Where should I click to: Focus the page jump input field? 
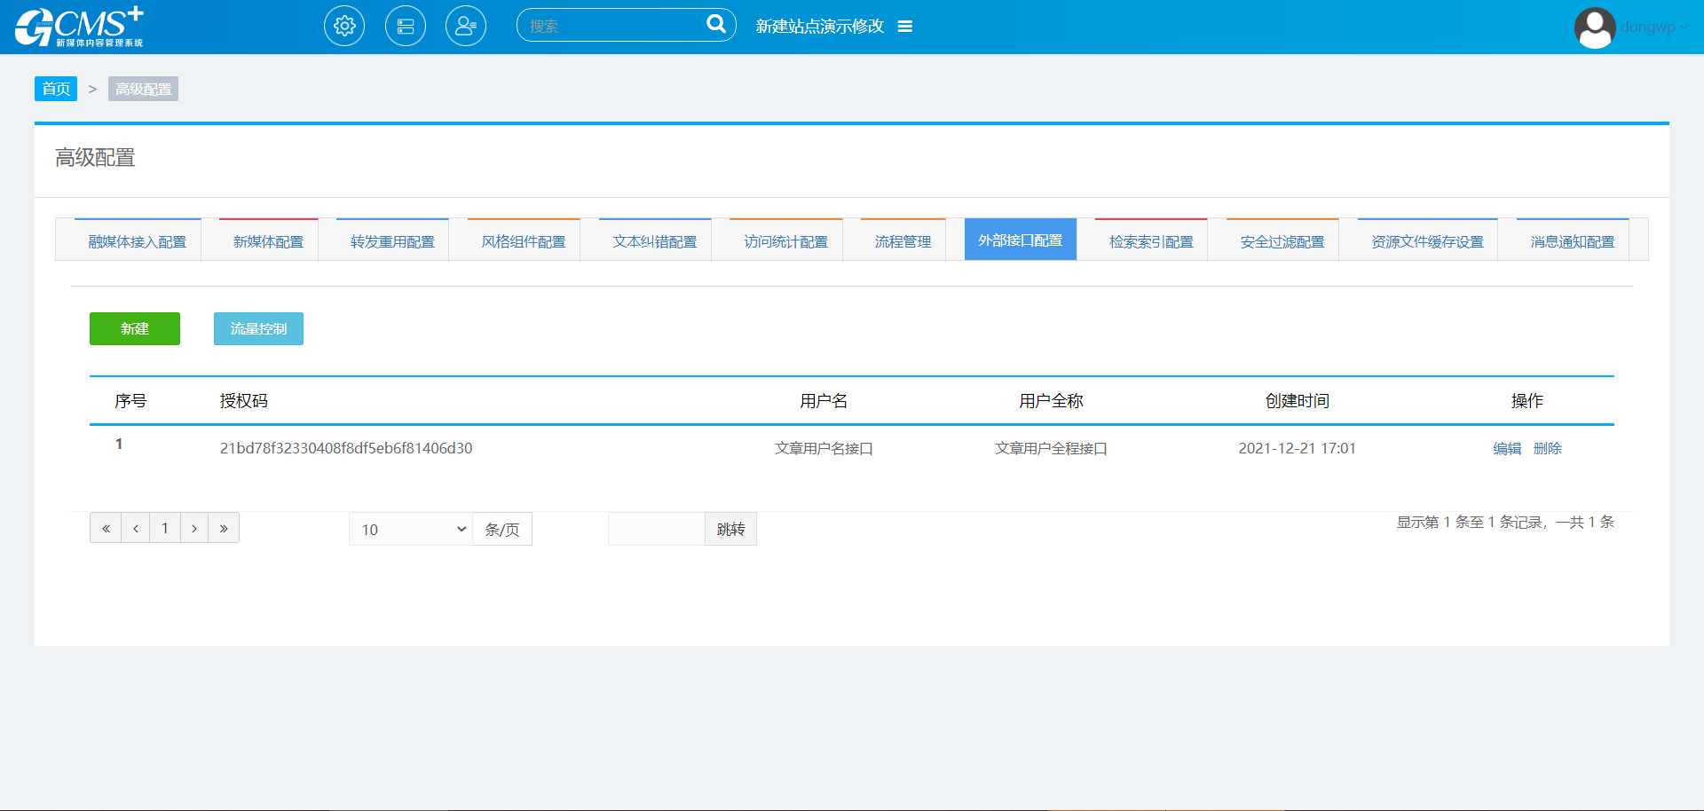pyautogui.click(x=657, y=529)
